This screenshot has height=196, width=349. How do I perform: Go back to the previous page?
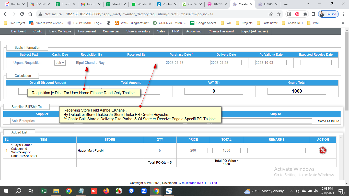tap(6, 14)
